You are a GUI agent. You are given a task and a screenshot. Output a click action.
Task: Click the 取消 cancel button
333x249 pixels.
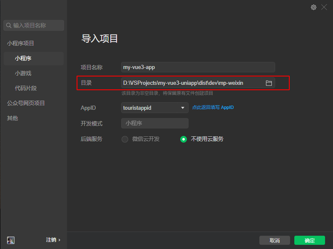point(275,240)
